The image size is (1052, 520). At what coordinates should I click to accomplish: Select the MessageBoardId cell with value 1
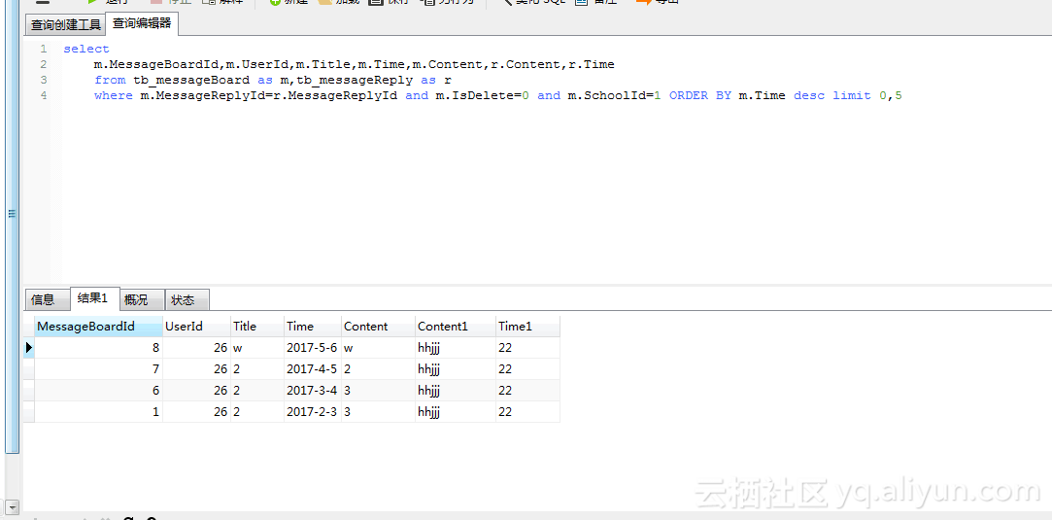tap(99, 412)
